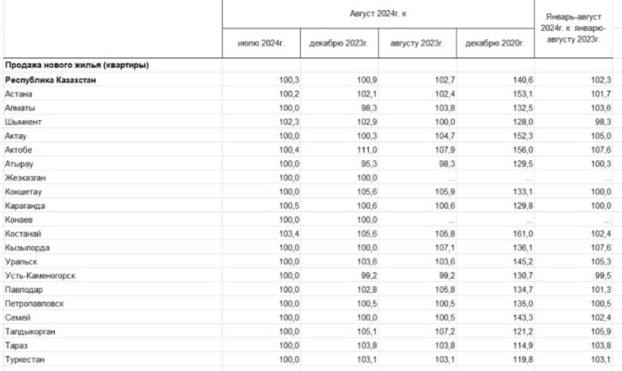Screen dimensions: 622x371
Task: Select the 'июлю 2024г.' column header
Action: (x=261, y=43)
